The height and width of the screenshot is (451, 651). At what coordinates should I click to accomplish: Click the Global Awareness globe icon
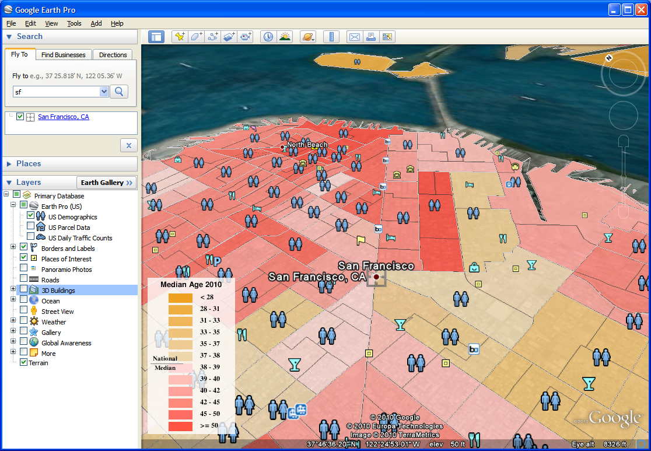tap(34, 342)
